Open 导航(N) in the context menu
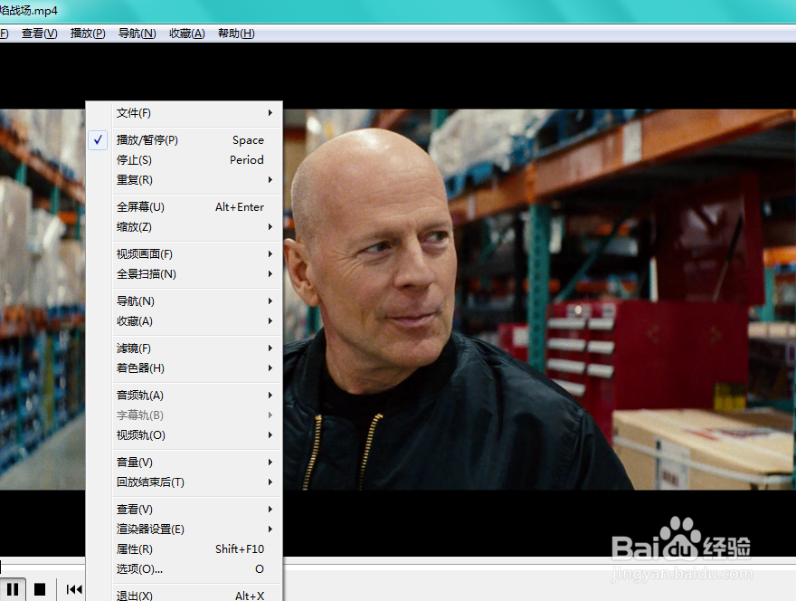 pos(184,301)
